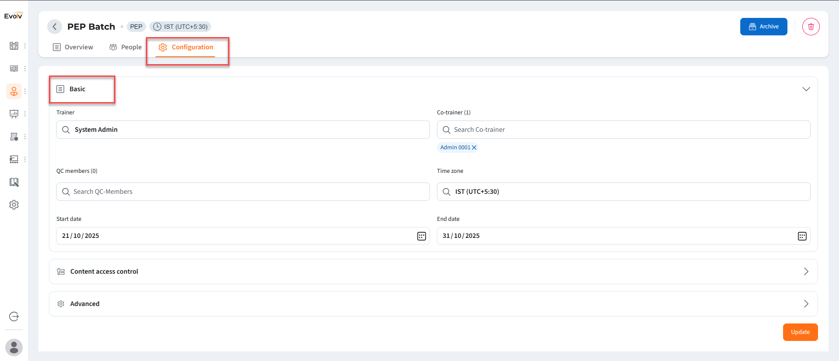Click the orange Update button
Image resolution: width=839 pixels, height=361 pixels.
[x=800, y=332]
